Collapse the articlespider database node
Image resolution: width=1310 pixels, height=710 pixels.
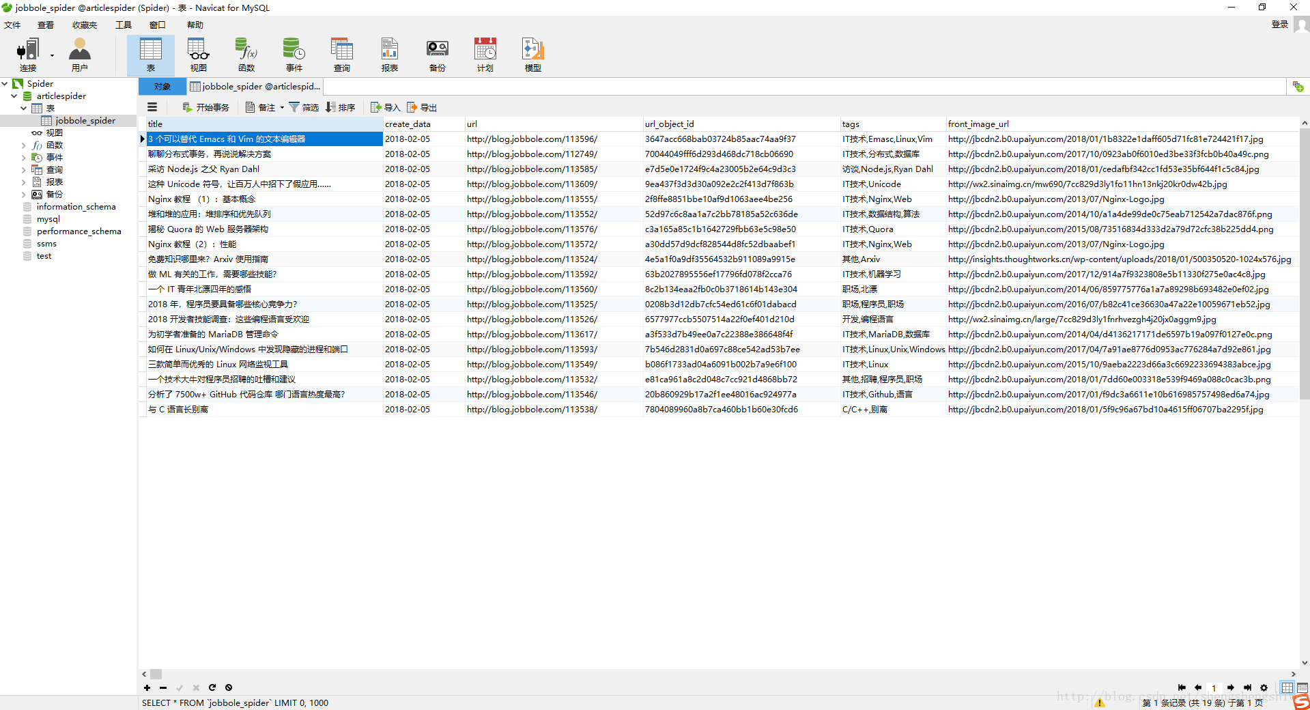[x=14, y=96]
